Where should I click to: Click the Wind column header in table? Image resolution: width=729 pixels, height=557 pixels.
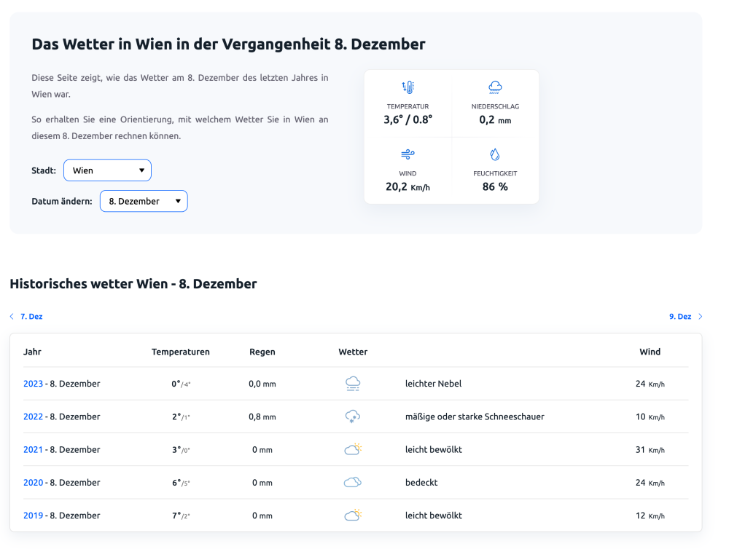pos(650,352)
